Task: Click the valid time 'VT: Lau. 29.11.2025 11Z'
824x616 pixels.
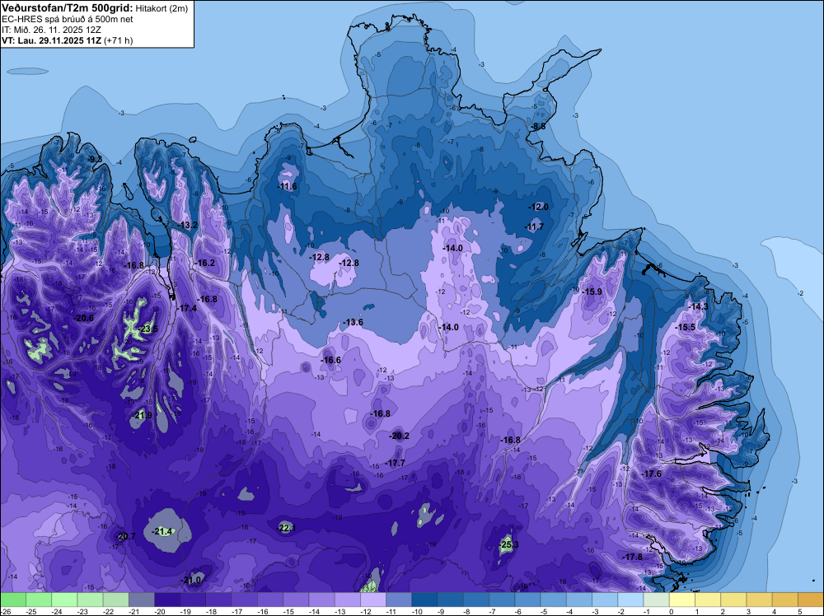Action: 51,40
